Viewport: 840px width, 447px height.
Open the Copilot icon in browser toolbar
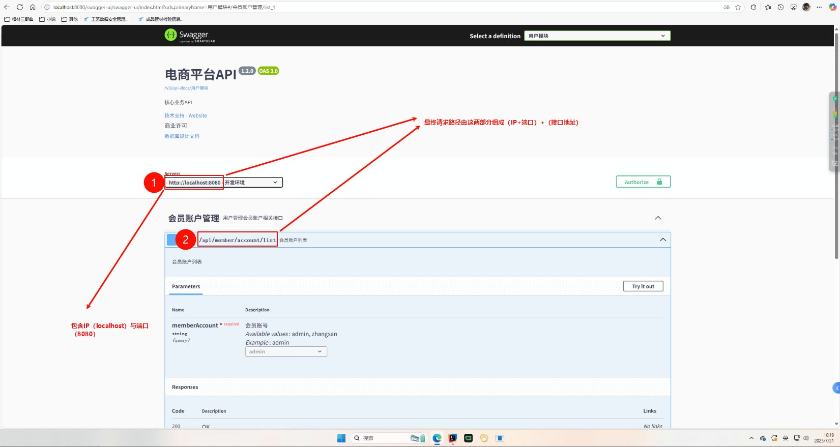click(x=832, y=7)
